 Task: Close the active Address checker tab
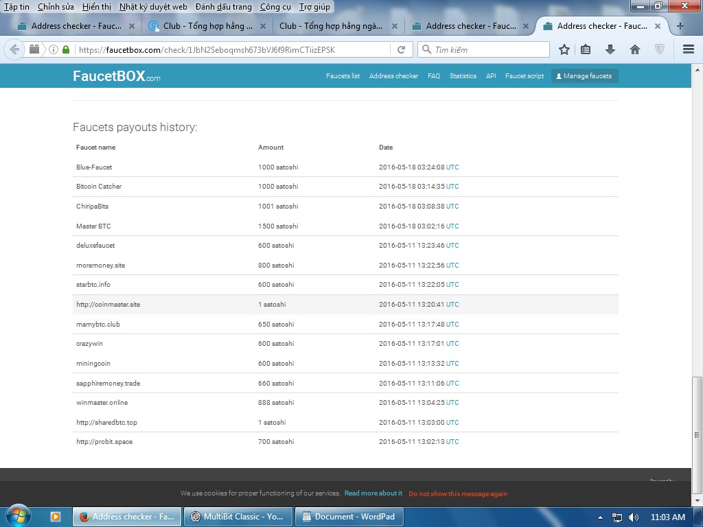657,27
